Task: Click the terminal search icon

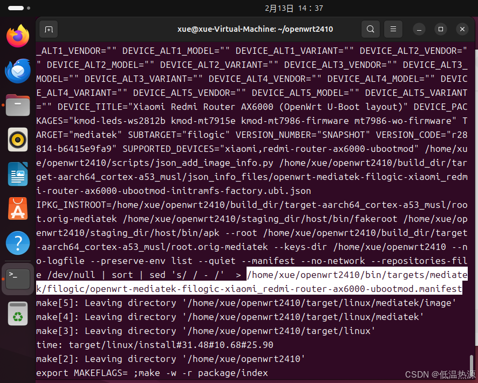Action: click(x=371, y=29)
